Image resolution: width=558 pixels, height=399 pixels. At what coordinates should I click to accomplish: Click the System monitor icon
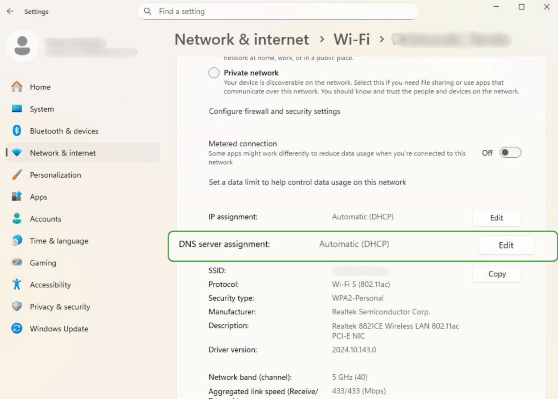17,109
